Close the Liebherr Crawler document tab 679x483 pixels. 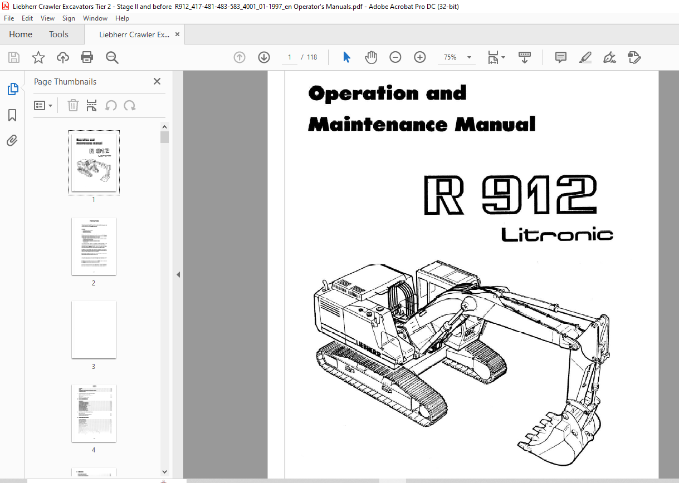point(178,34)
